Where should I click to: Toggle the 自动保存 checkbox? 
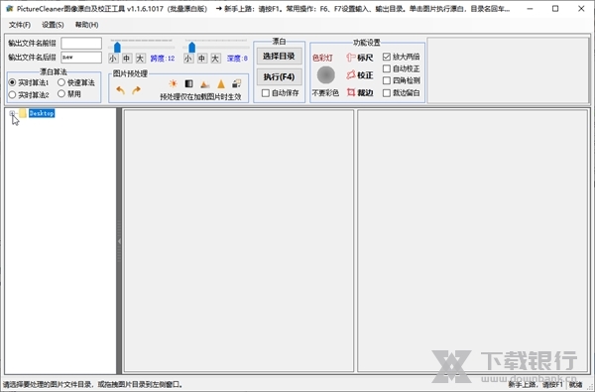[266, 93]
